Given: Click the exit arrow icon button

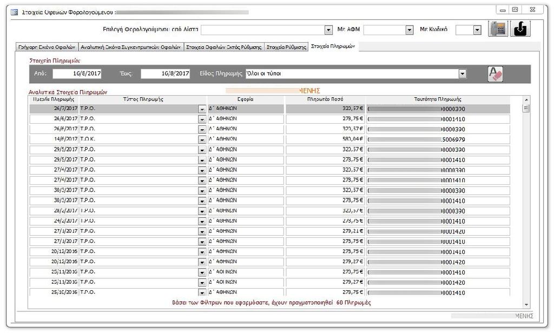Looking at the screenshot, I should 520,29.
